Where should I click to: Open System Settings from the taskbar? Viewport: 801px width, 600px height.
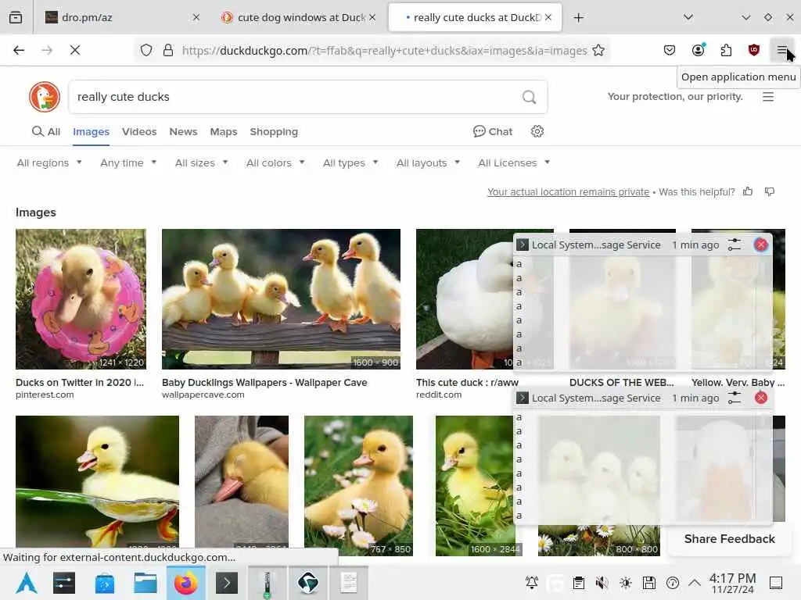point(64,583)
